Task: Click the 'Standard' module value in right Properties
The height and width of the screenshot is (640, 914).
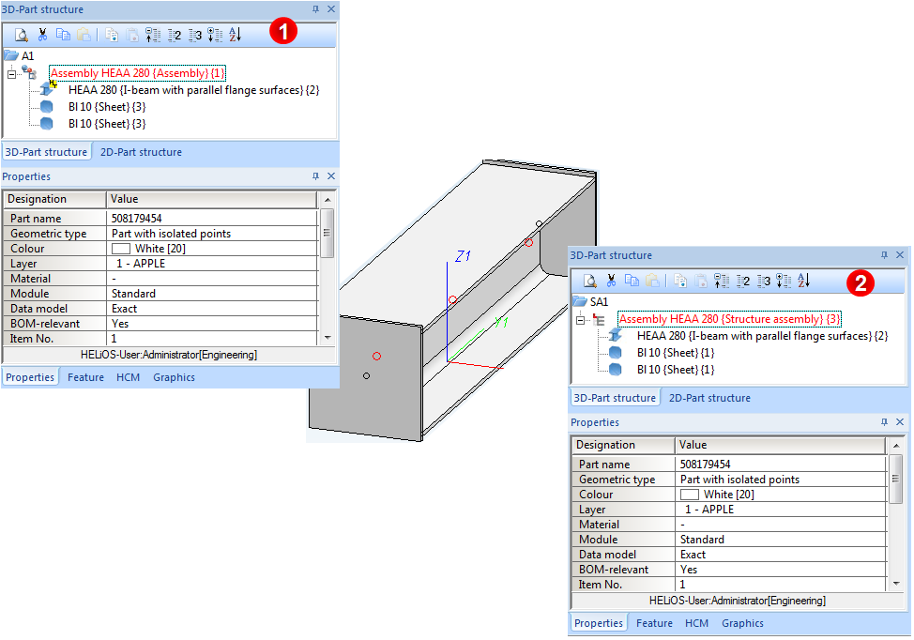Action: (x=702, y=540)
